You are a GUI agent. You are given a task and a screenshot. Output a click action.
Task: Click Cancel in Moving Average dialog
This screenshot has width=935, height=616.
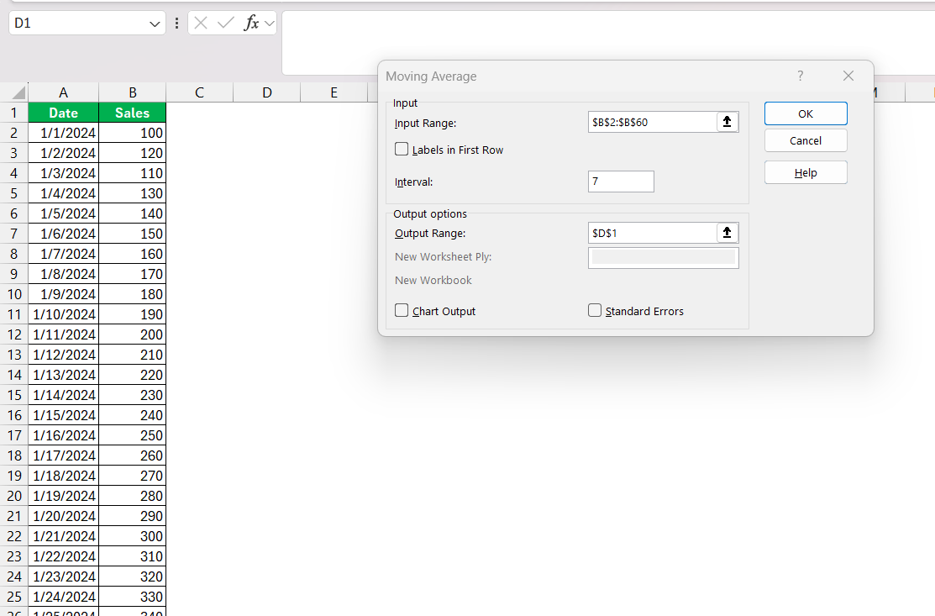(x=806, y=140)
